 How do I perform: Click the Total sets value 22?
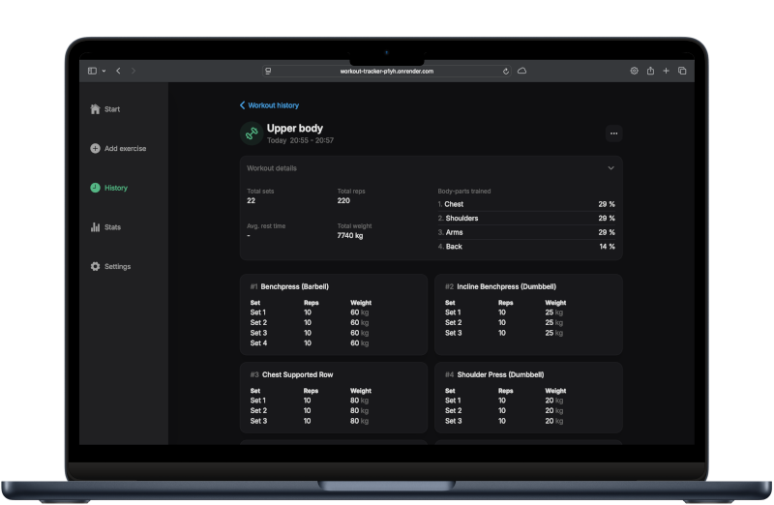pos(251,201)
